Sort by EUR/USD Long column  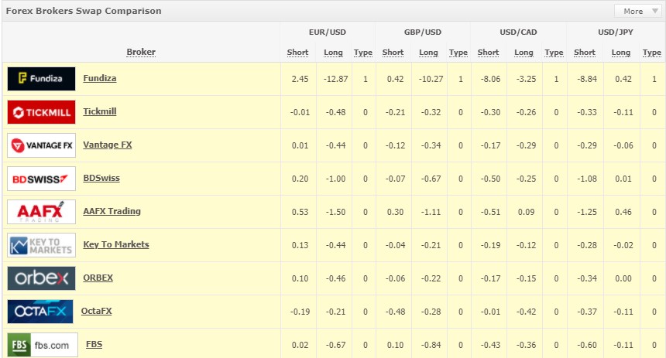coord(334,53)
